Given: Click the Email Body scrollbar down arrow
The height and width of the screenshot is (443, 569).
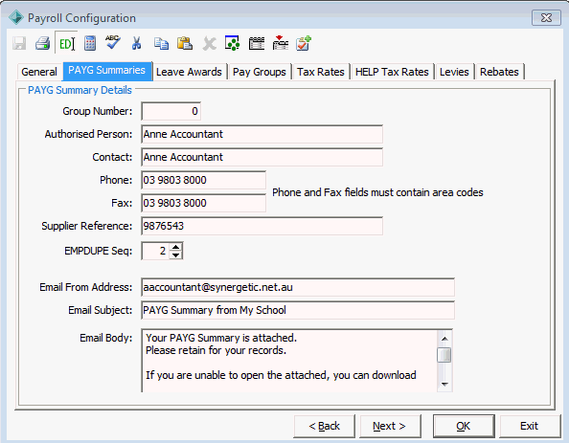Looking at the screenshot, I should coord(444,385).
